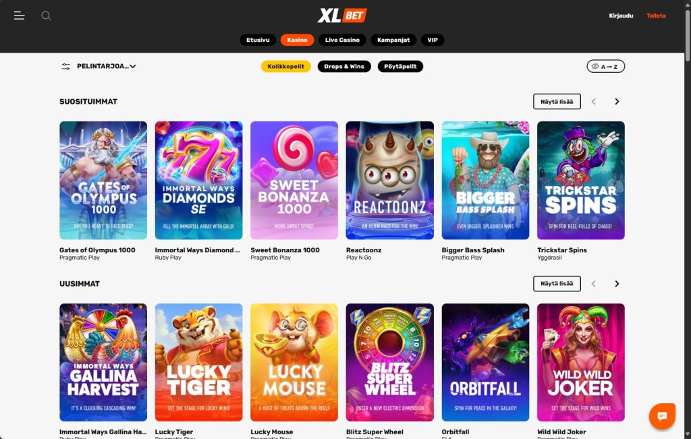Select the Drops & Wins filter

[x=344, y=67]
